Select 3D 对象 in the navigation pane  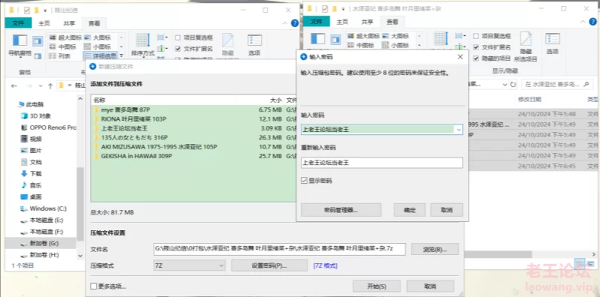pos(35,116)
